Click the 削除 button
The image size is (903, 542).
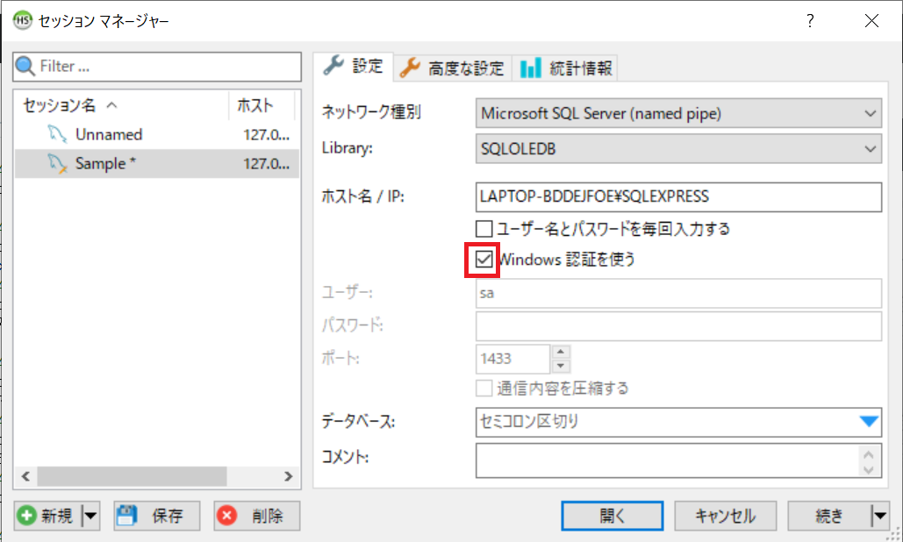pyautogui.click(x=257, y=516)
